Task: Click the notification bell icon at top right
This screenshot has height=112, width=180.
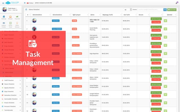Action: (177, 3)
